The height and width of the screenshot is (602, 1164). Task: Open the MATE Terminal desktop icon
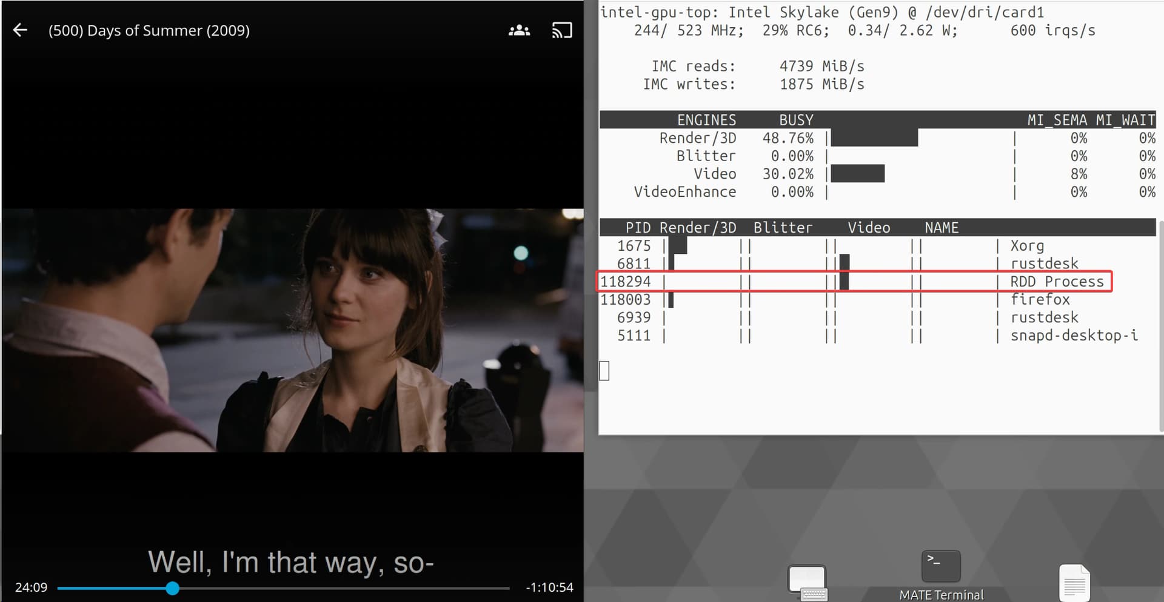coord(940,567)
